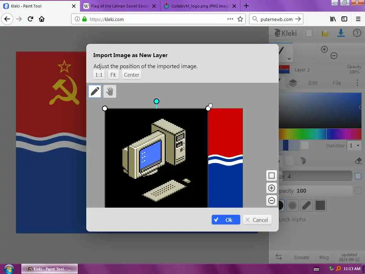Zoom in the import preview with plus icon
The height and width of the screenshot is (274, 365).
271,188
